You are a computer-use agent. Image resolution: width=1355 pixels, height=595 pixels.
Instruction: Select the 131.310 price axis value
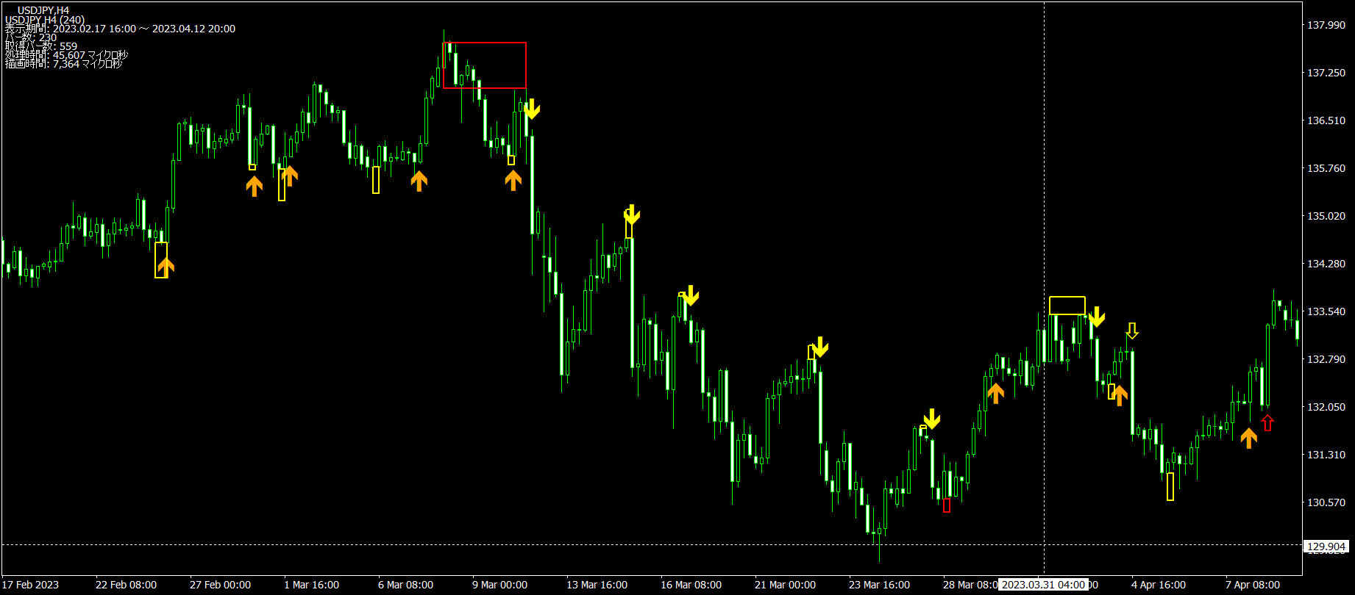(x=1326, y=455)
